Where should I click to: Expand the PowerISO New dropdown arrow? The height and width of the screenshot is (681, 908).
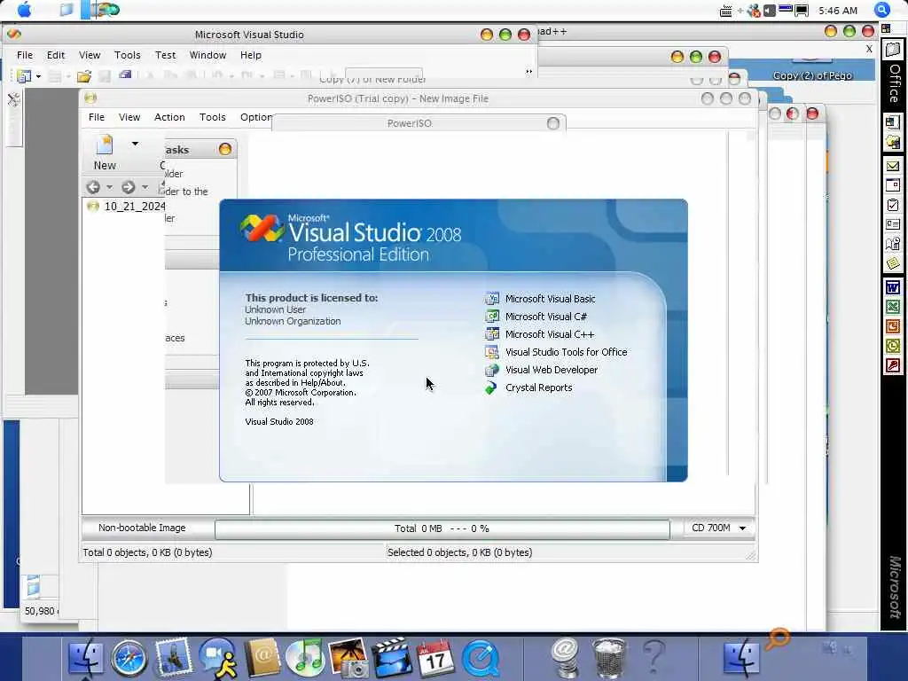135,144
